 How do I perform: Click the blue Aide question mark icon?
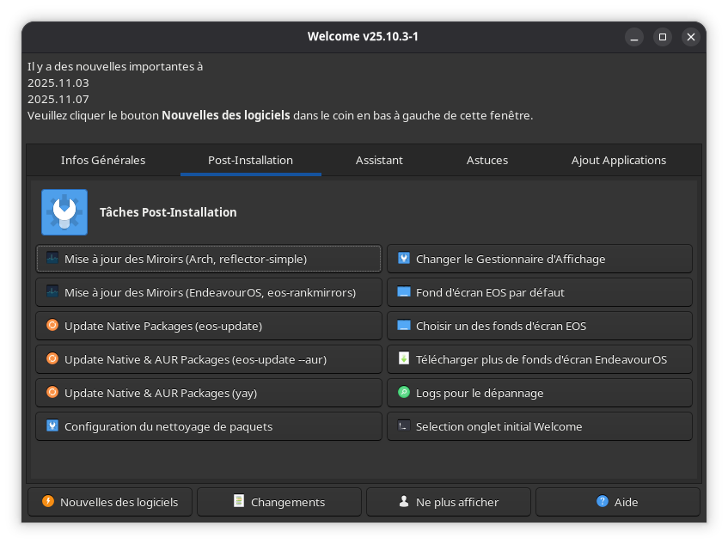point(603,502)
